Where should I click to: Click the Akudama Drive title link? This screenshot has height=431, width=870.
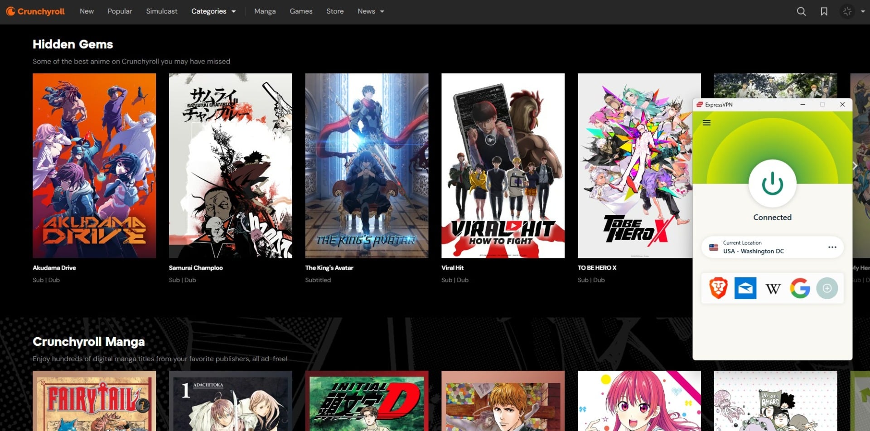click(x=54, y=268)
